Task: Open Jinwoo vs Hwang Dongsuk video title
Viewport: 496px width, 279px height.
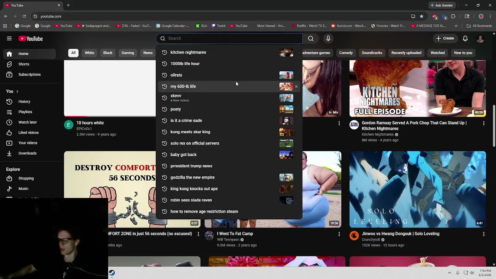Action: (400, 234)
